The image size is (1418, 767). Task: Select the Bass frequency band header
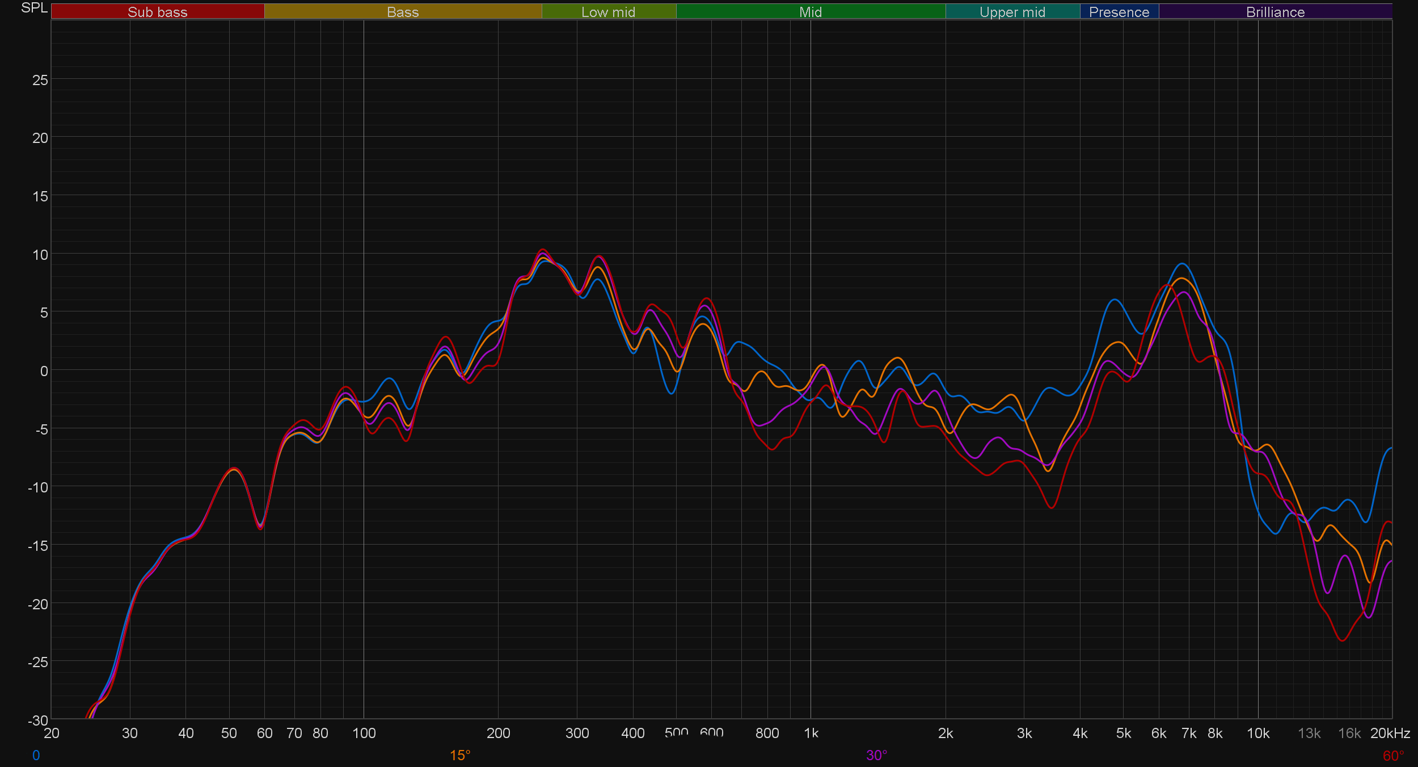tap(403, 12)
